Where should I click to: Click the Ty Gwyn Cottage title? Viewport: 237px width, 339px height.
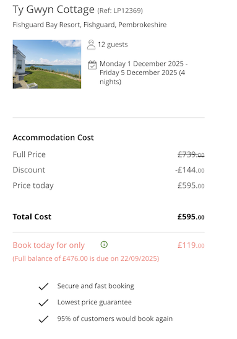click(x=54, y=10)
